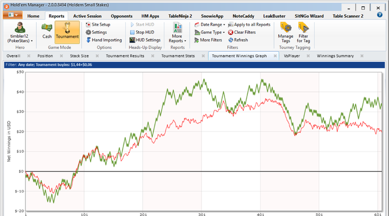Open the application menu button
Screen dimensions: 389x216
[x=13, y=15]
